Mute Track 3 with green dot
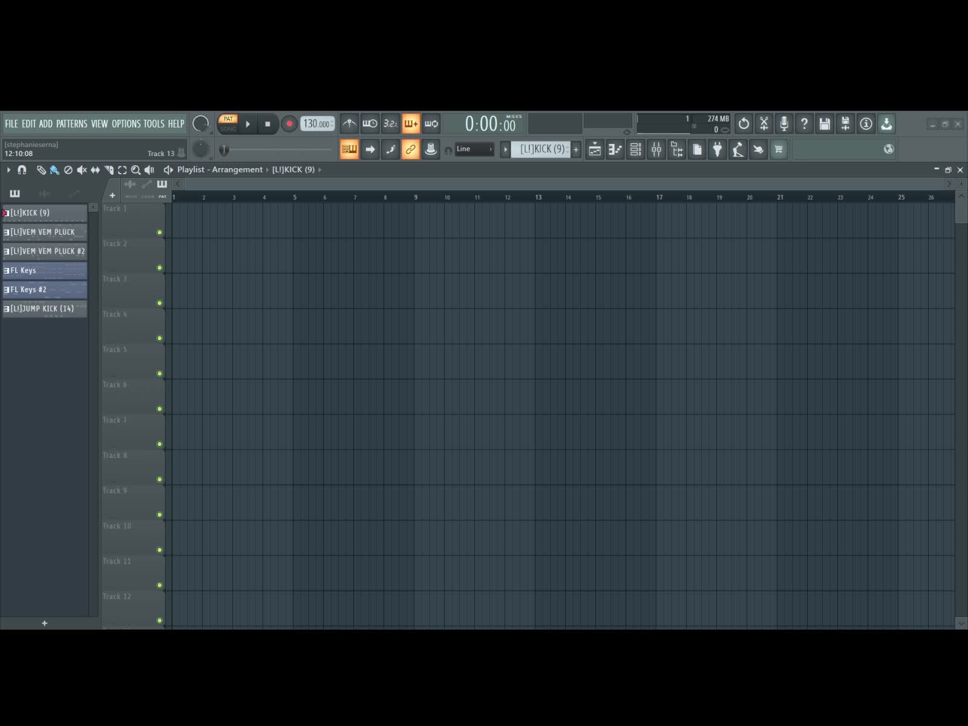 pos(160,303)
